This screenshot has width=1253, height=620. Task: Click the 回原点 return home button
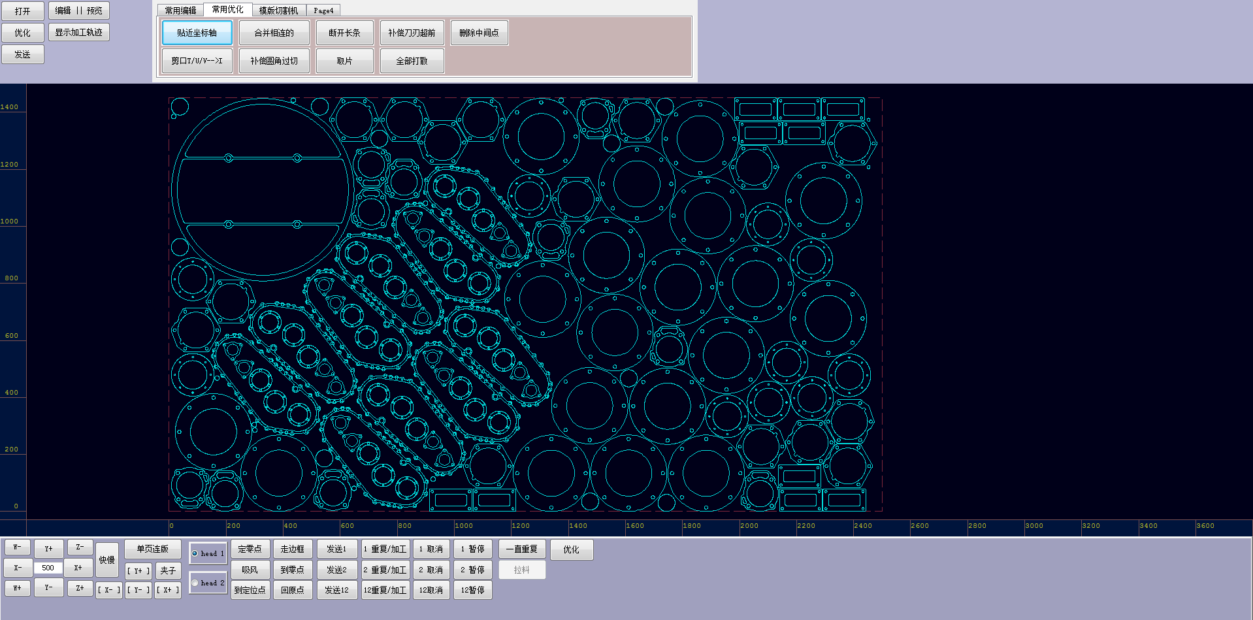[292, 590]
